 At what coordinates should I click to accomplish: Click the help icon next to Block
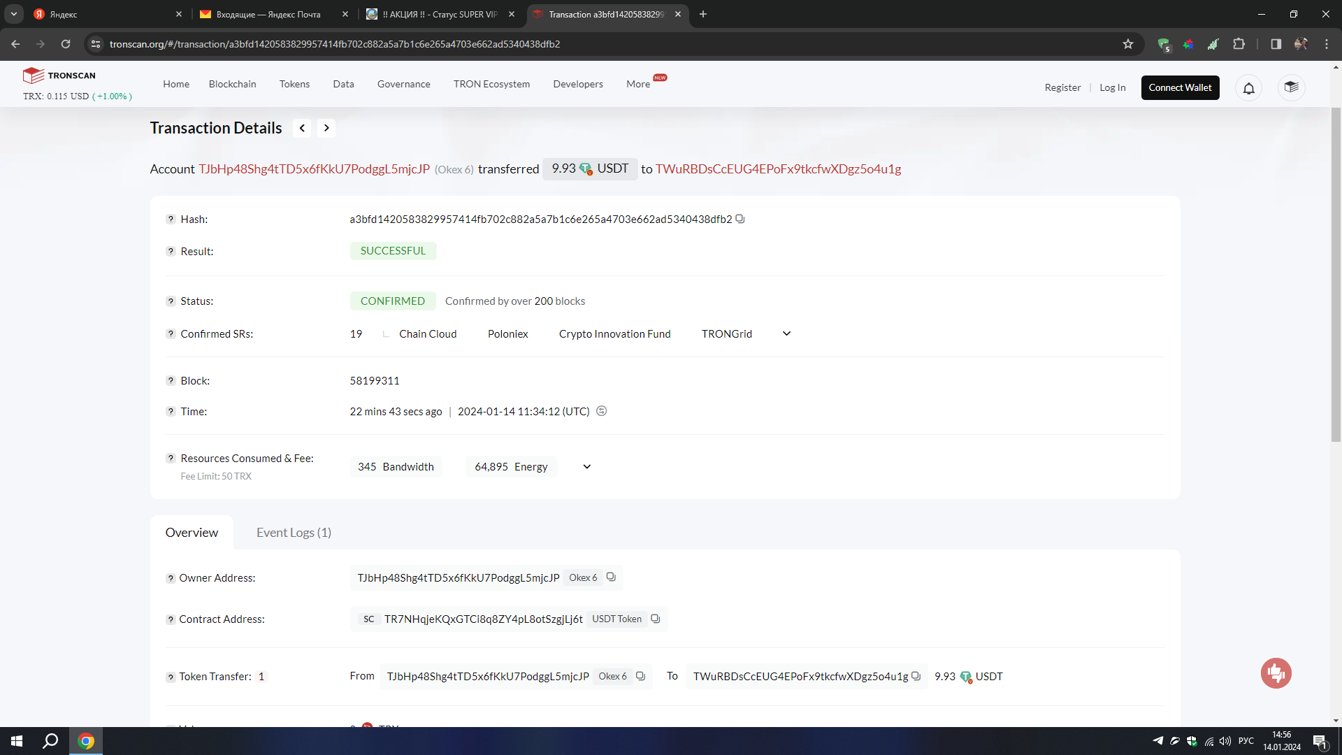click(171, 381)
